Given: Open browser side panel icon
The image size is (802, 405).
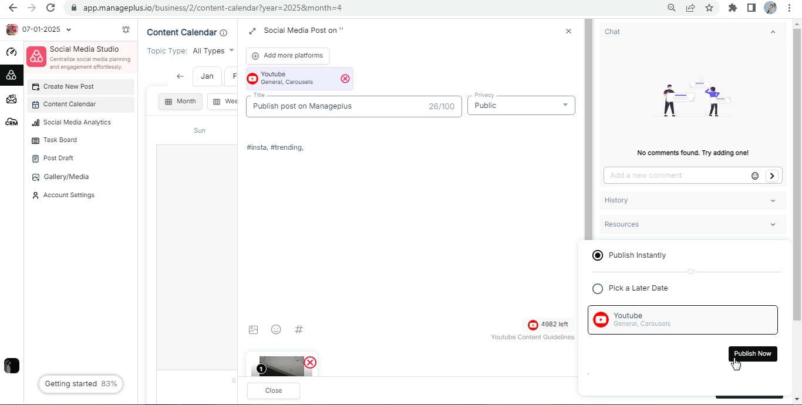Looking at the screenshot, I should click(x=751, y=8).
